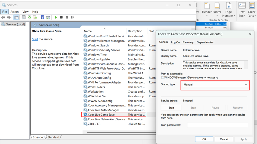Switch to the Extended view tab
Screen dimensions: 257x144
tap(39, 137)
